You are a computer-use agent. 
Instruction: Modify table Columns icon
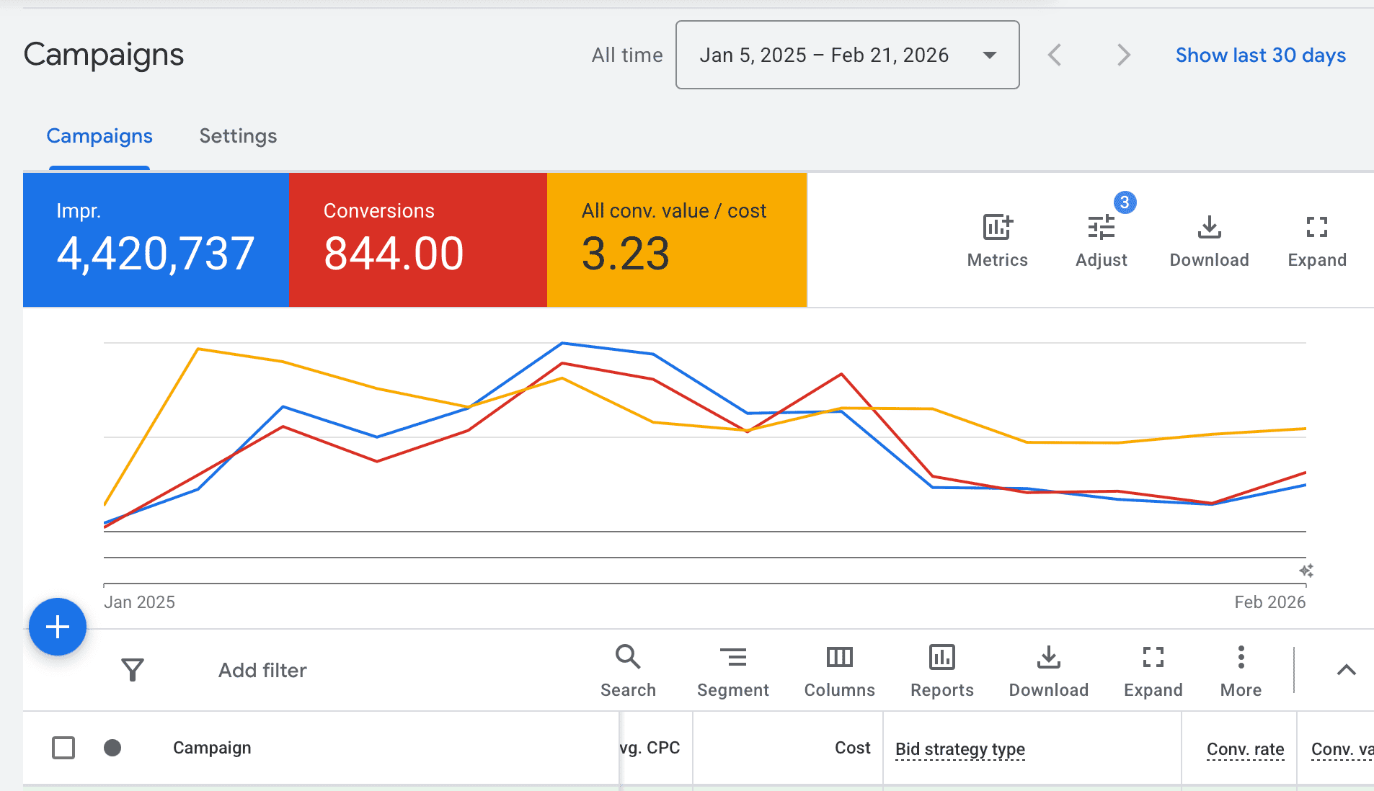click(x=839, y=656)
